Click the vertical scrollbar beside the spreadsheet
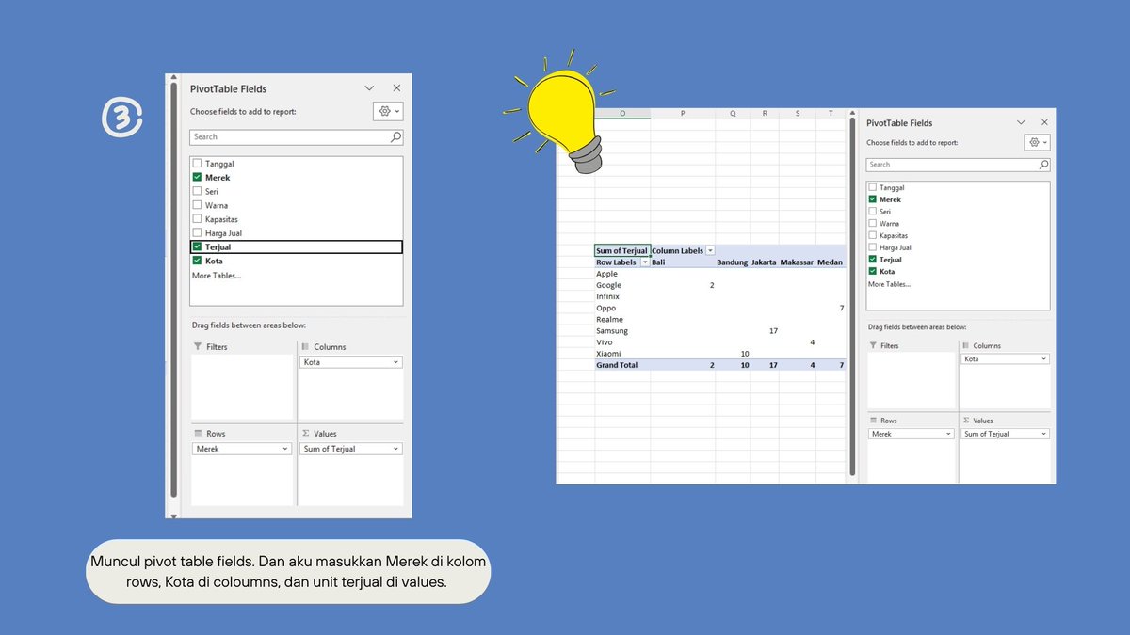The image size is (1130, 635). [x=853, y=296]
